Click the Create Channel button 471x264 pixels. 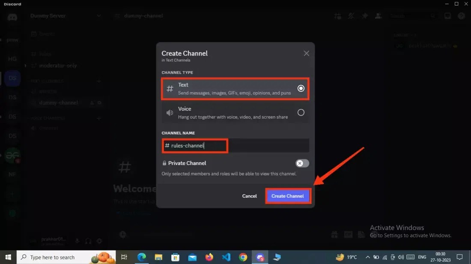click(288, 196)
